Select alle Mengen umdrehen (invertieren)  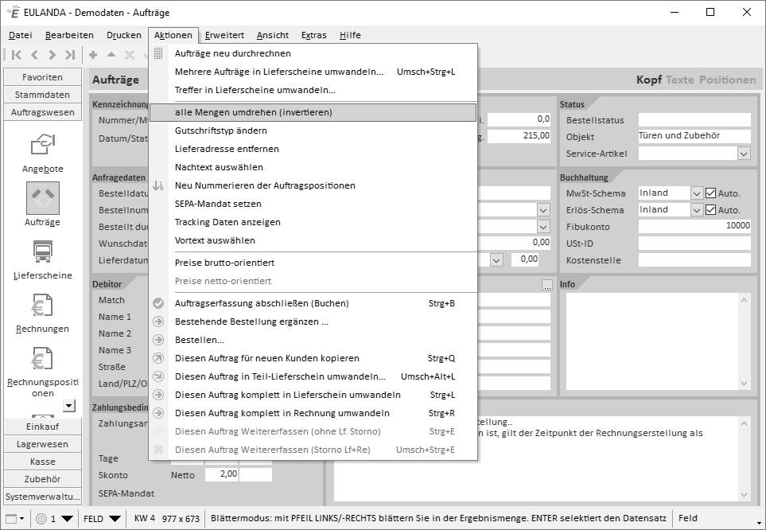coord(313,112)
